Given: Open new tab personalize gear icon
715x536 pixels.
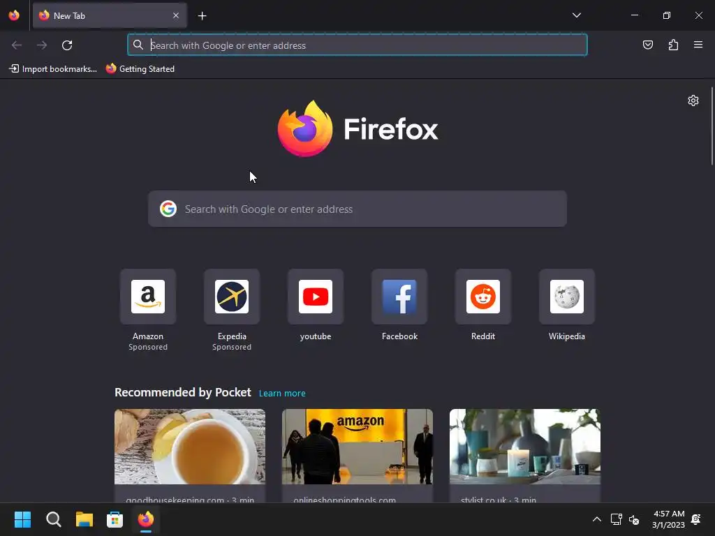Looking at the screenshot, I should coord(693,100).
